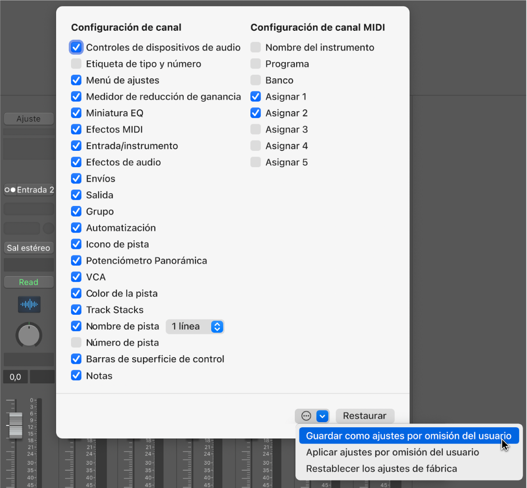
Task: Click the "Restaurar" button
Action: pyautogui.click(x=365, y=416)
